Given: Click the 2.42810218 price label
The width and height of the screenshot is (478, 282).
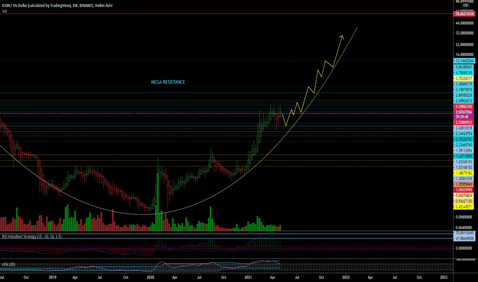Looking at the screenshot, I should [464, 128].
